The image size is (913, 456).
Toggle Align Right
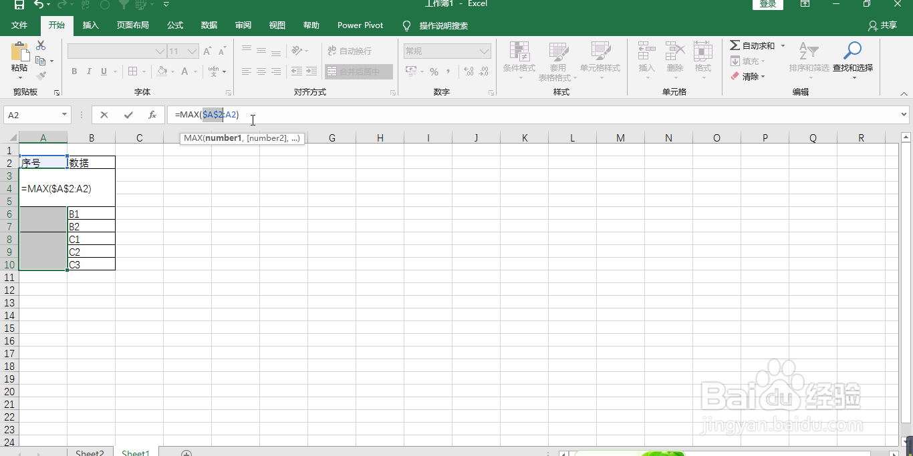[276, 71]
